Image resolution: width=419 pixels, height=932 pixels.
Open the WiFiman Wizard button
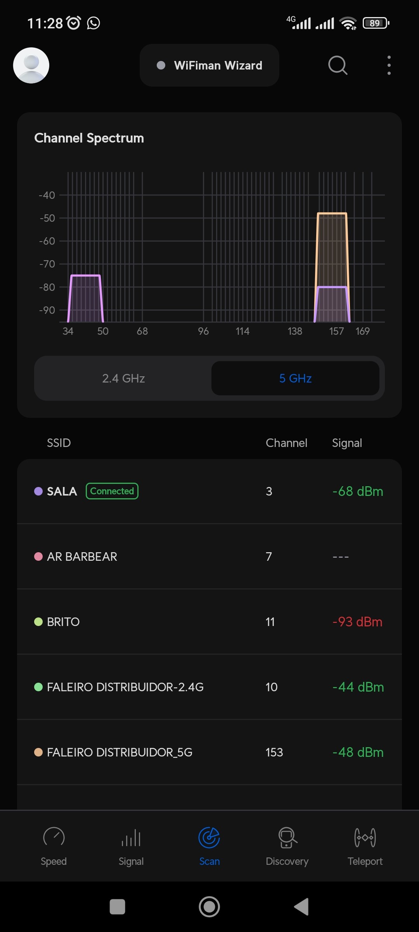click(x=209, y=65)
